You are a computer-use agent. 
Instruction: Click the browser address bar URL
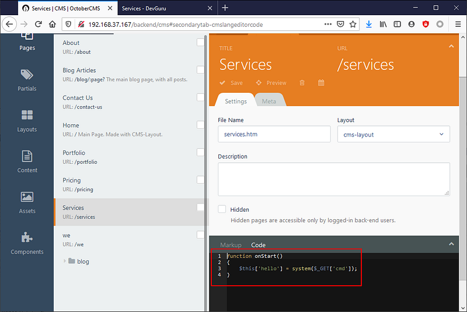176,24
